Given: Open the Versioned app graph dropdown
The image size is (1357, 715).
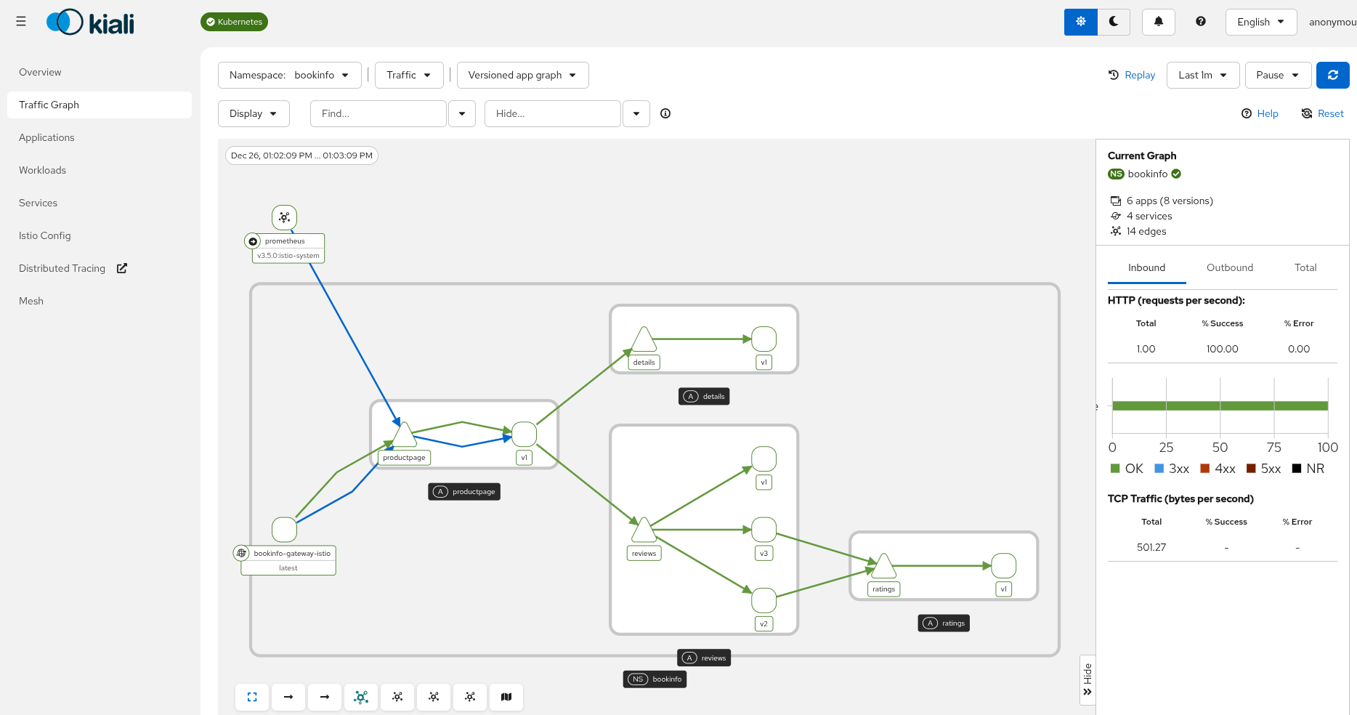Looking at the screenshot, I should coord(522,75).
